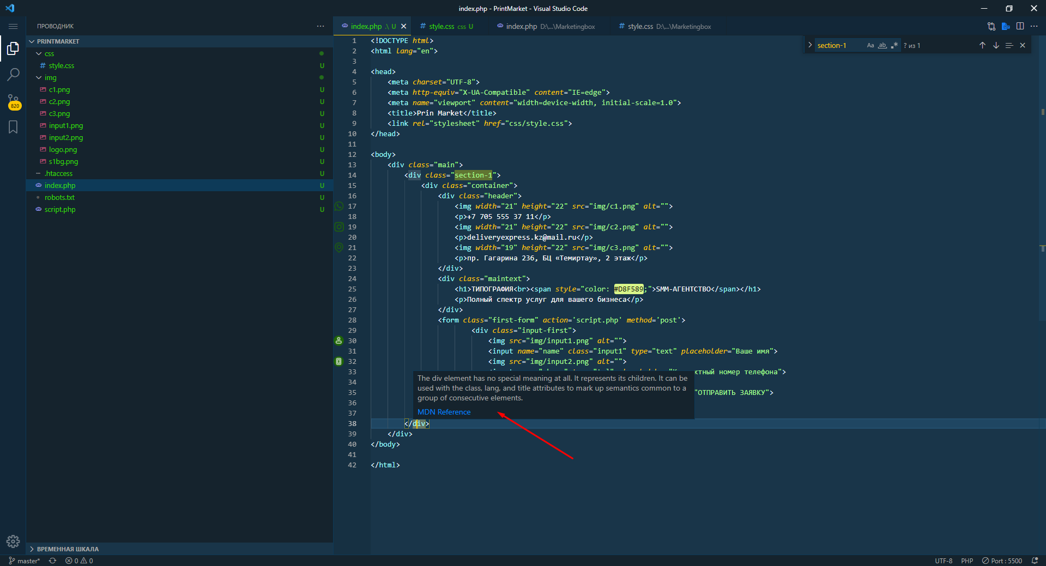Toggle Match Whole Word in find box
The width and height of the screenshot is (1046, 566).
882,45
